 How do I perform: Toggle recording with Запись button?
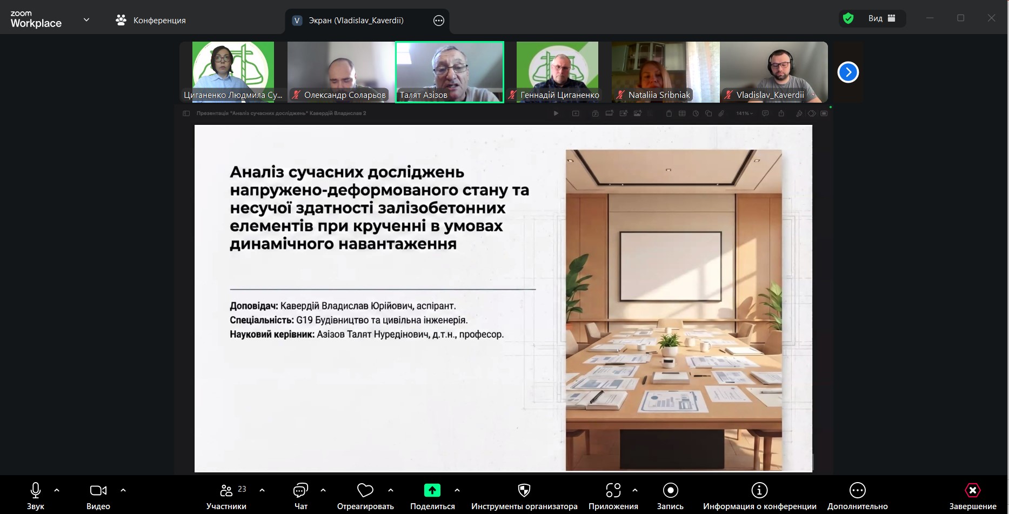tap(670, 490)
